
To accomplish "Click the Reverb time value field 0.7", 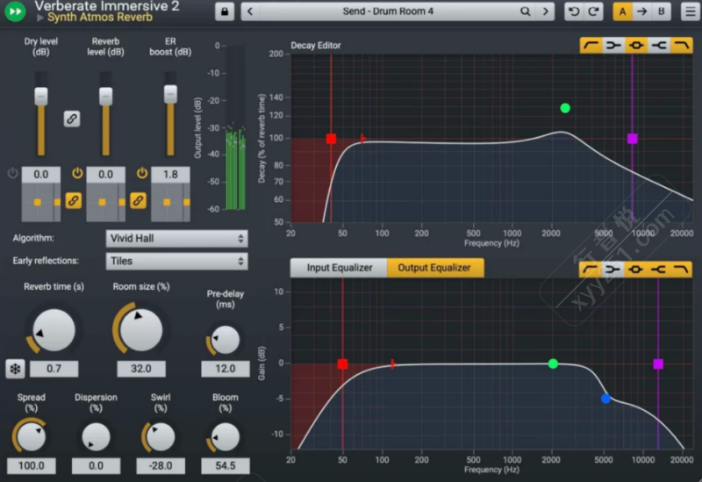I will click(x=54, y=369).
